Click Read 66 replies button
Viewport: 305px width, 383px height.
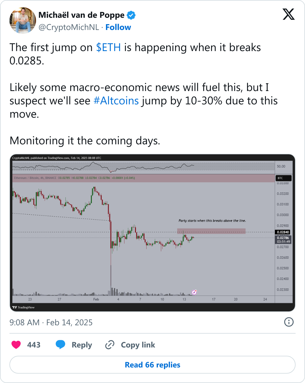[x=152, y=365]
